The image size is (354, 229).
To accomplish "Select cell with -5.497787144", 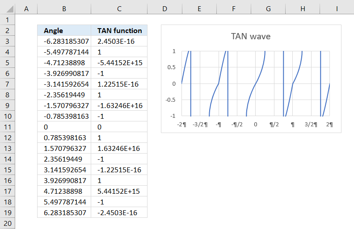I will 64,52.
